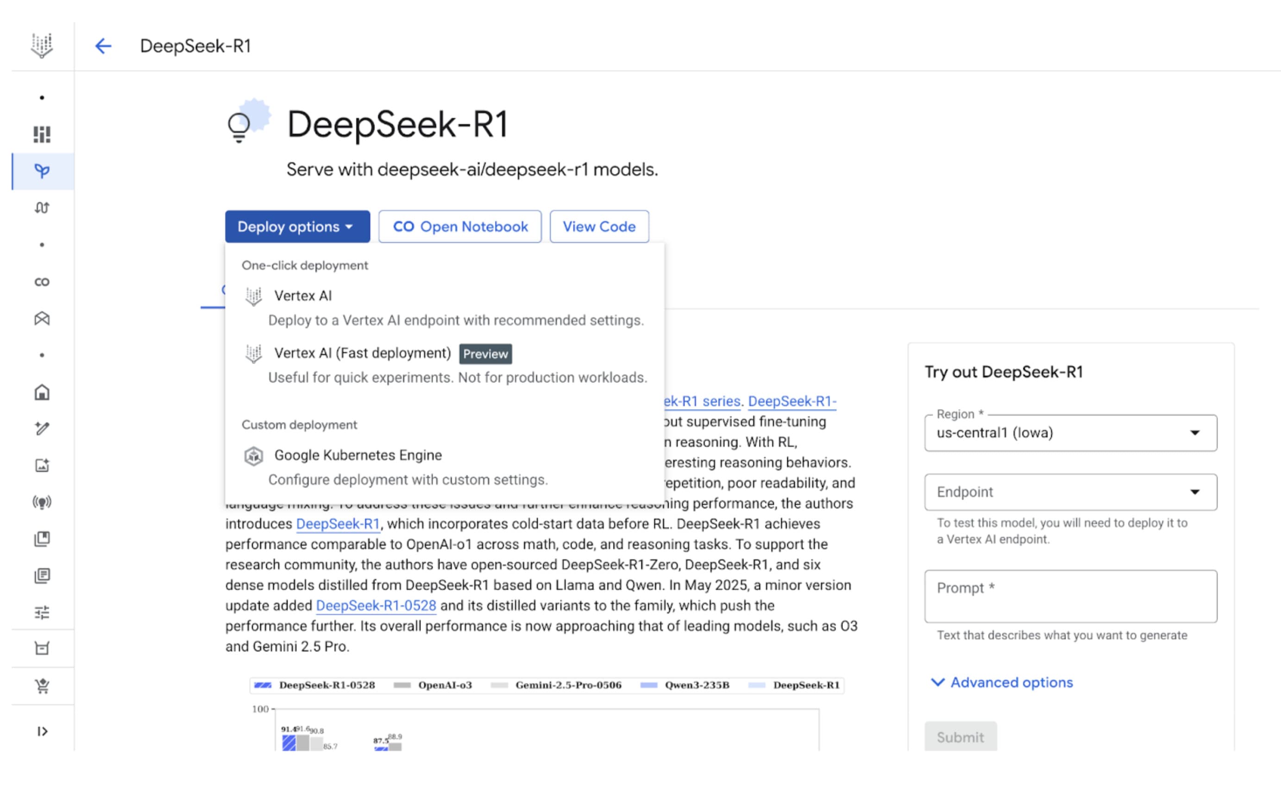The image size is (1281, 793).
Task: Click the Qwen3-235B chart legend swatch
Action: coord(649,686)
